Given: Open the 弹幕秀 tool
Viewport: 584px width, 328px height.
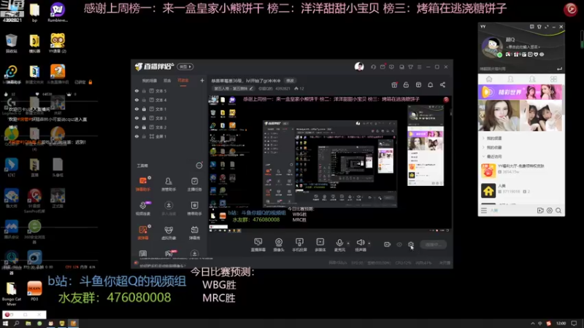Looking at the screenshot, I should pyautogui.click(x=194, y=233).
